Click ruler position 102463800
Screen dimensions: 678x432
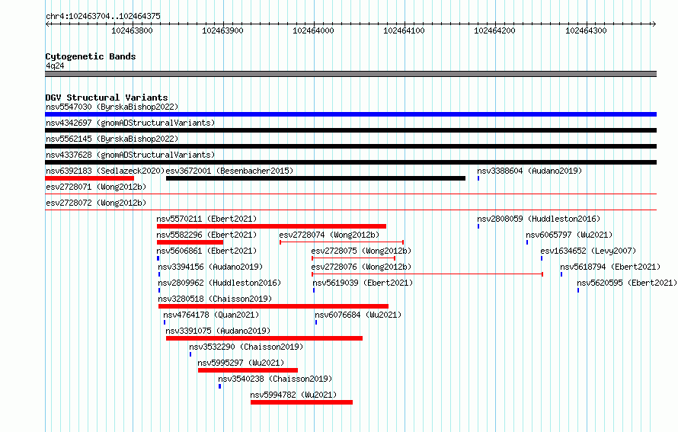(132, 30)
